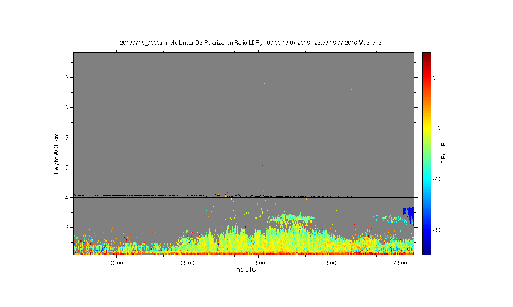The image size is (513, 307).
Task: Click the 18:00 time tick label
Action: (x=329, y=263)
